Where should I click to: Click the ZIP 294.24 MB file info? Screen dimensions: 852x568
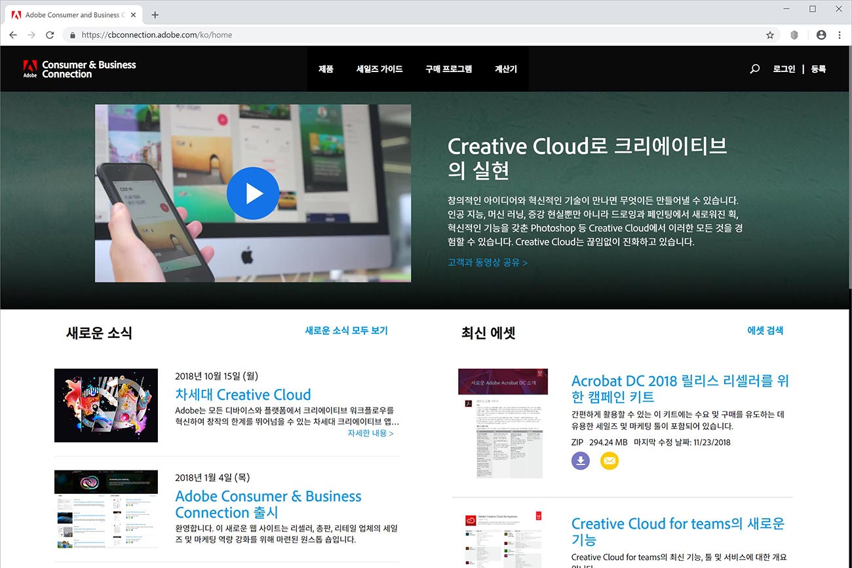pos(599,442)
